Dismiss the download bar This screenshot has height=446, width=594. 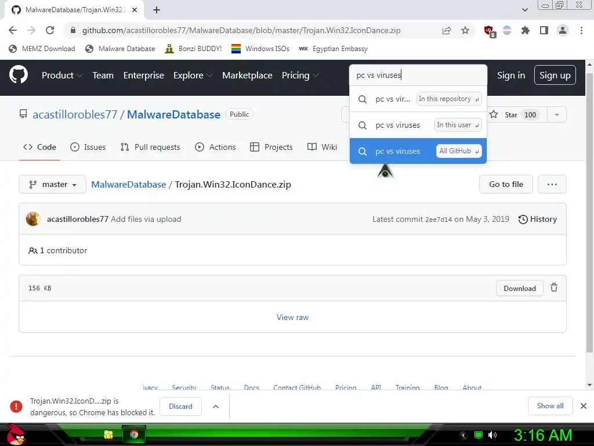coord(584,406)
